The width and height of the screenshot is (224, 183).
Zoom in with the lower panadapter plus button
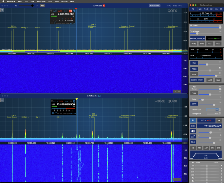point(179,180)
